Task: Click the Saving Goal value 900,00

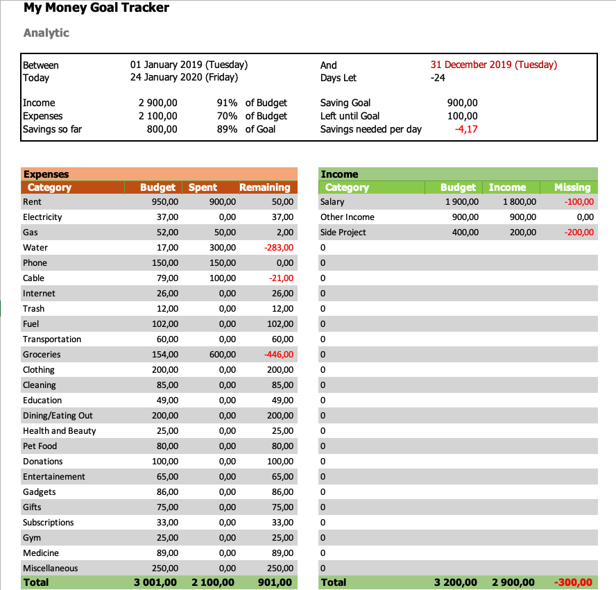Action: (463, 103)
